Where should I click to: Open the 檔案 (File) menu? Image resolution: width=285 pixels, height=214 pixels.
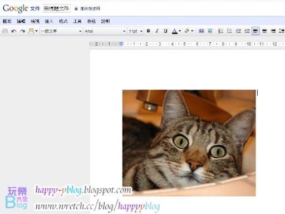(7, 21)
